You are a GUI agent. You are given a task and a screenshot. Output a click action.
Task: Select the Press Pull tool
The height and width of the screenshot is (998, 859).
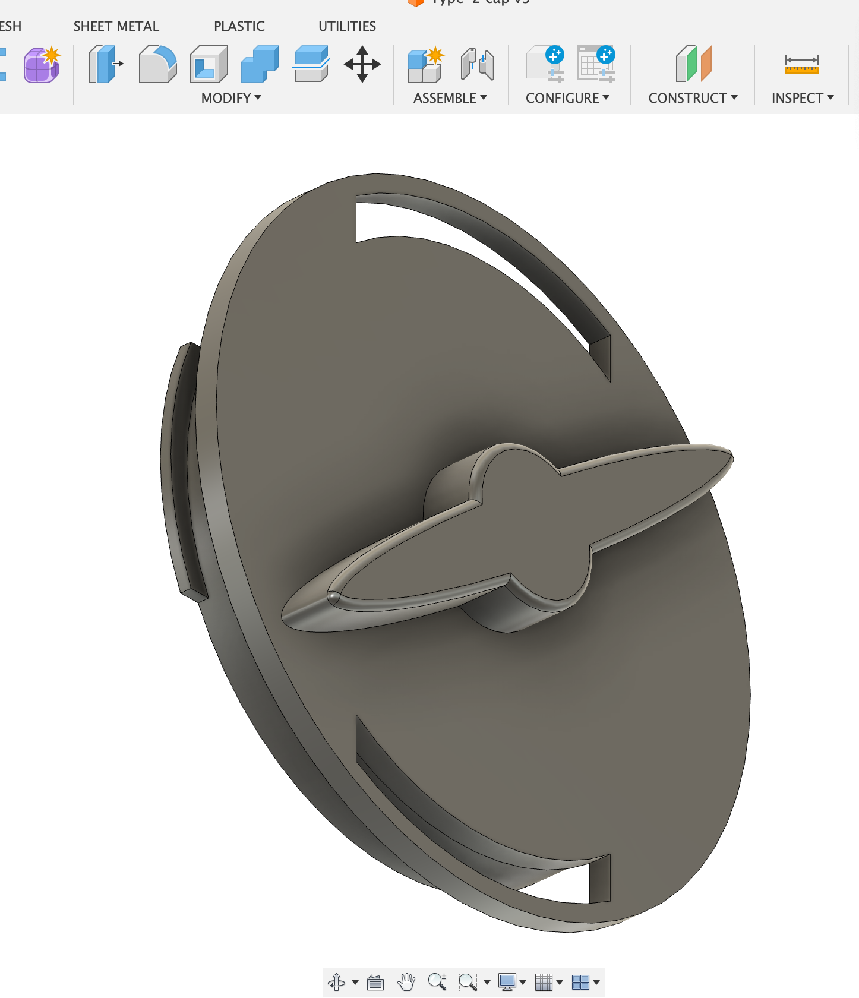point(106,65)
